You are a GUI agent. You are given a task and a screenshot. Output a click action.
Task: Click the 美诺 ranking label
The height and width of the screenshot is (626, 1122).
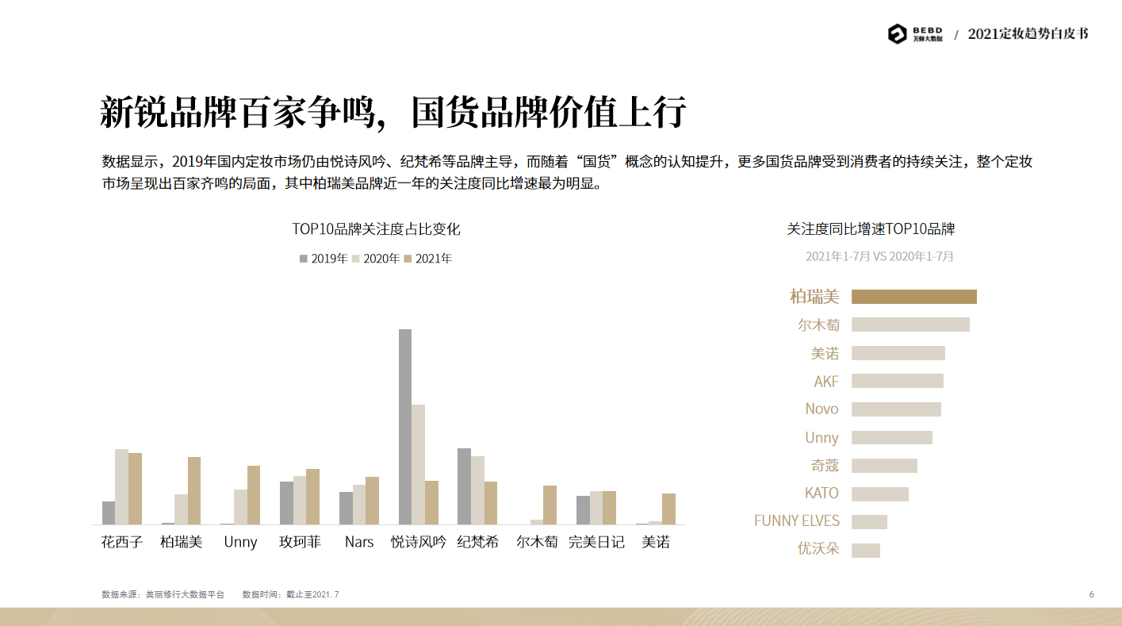pyautogui.click(x=825, y=353)
